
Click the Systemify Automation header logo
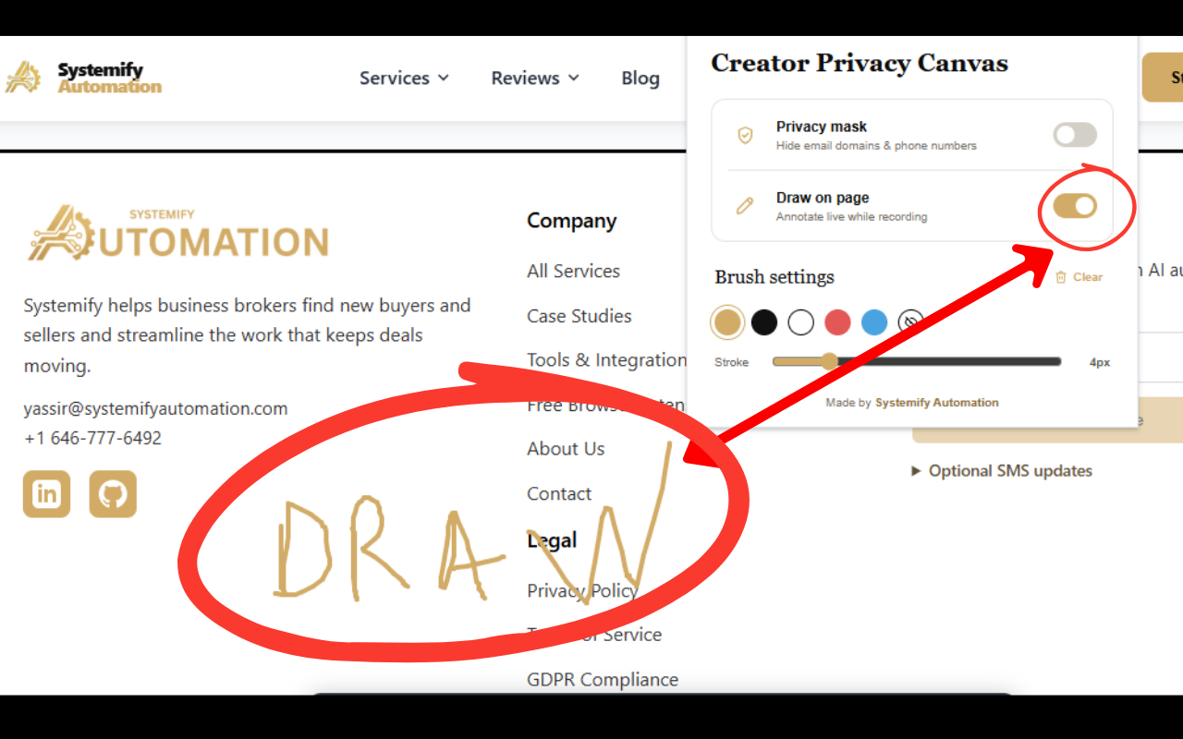pos(83,78)
